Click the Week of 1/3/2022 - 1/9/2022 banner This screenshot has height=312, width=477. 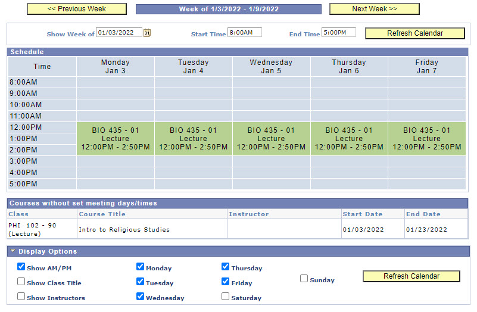(x=229, y=9)
